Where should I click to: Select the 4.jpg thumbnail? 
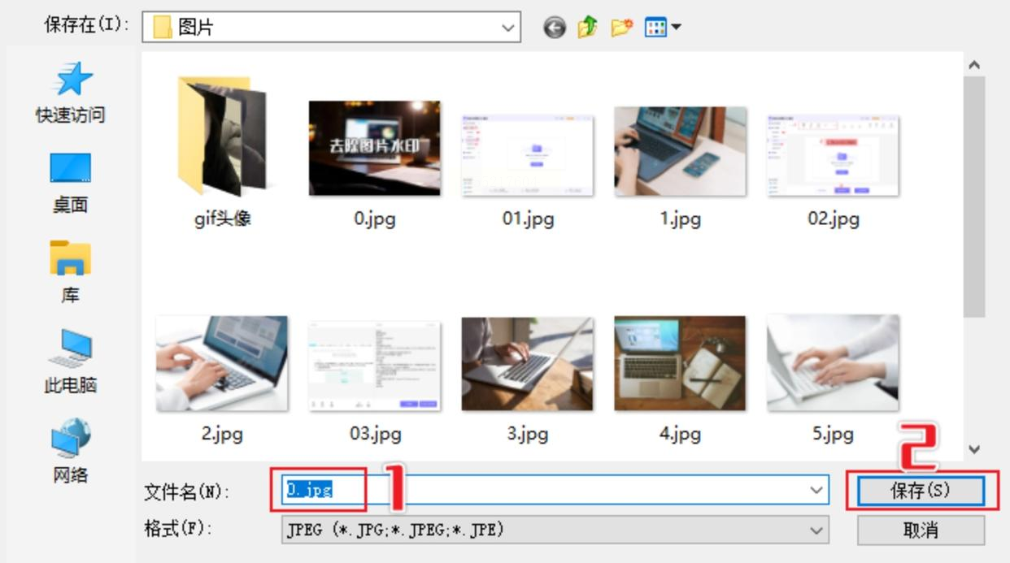click(x=681, y=363)
